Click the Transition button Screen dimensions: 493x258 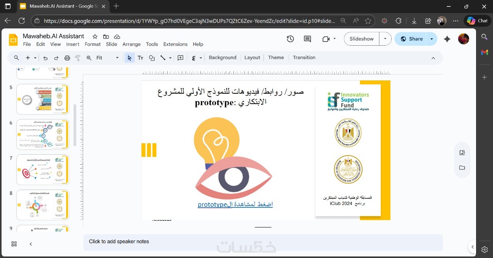pos(304,58)
